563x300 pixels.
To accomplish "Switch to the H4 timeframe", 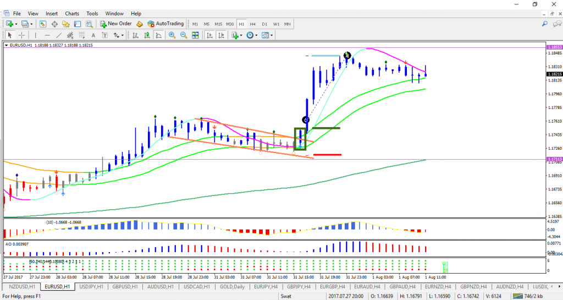I will pos(253,24).
